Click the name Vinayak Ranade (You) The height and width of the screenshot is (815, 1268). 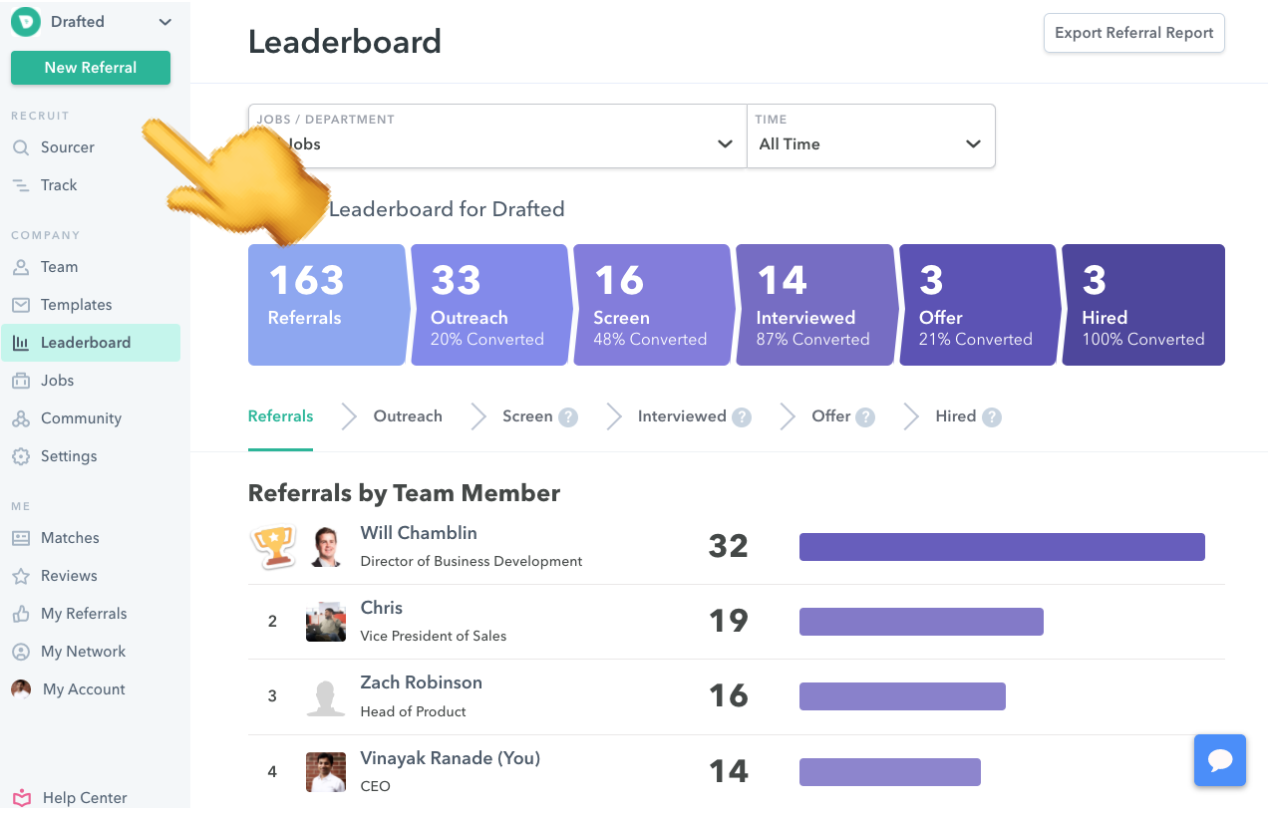pos(451,758)
